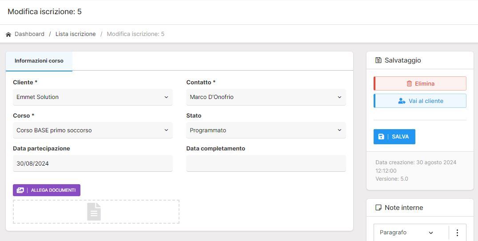Open the Cliente dropdown
The width and height of the screenshot is (478, 241).
point(92,97)
